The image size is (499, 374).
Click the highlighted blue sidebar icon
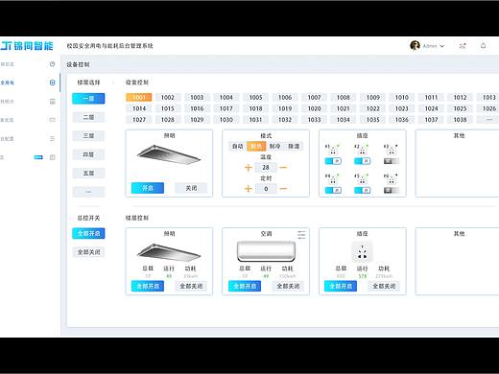click(x=52, y=82)
